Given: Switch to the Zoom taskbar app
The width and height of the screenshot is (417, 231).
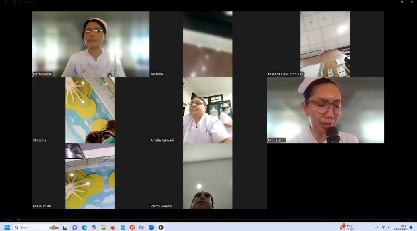Looking at the screenshot, I should click(151, 227).
